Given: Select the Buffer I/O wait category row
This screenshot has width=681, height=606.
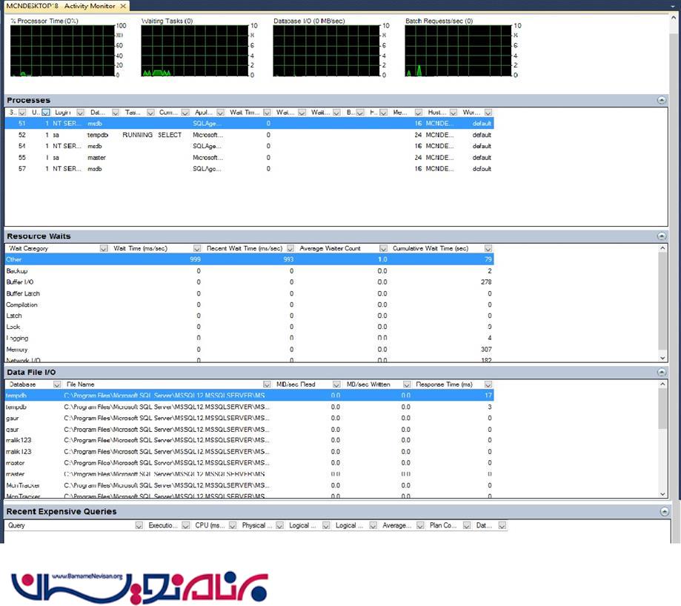Looking at the screenshot, I should (249, 282).
